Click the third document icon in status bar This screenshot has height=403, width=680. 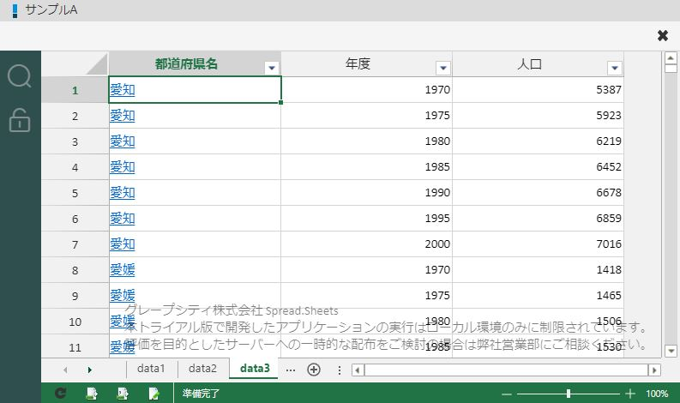click(x=153, y=394)
